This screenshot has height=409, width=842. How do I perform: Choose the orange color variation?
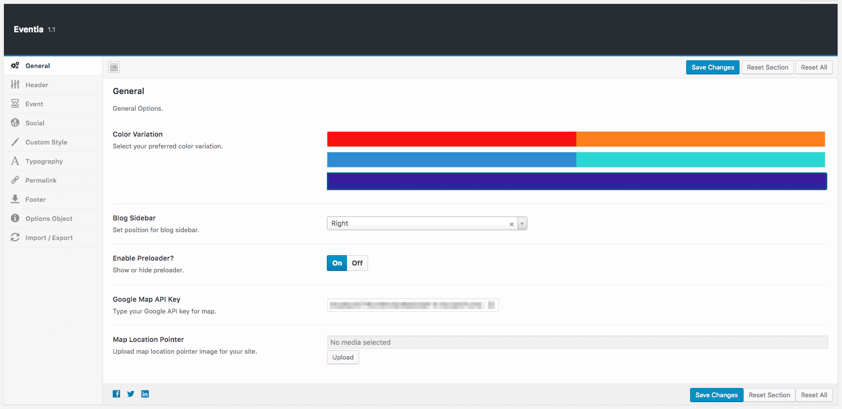point(700,139)
